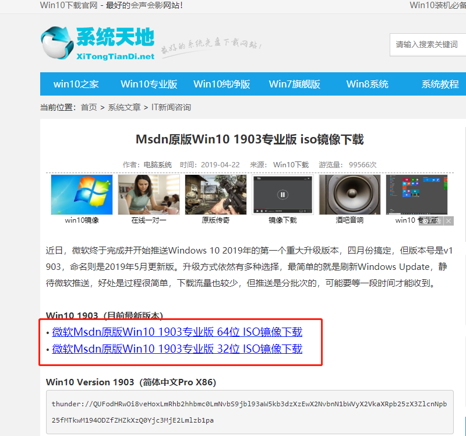Image resolution: width=466 pixels, height=436 pixels.
Task: Click the 2019-04-22 date text
Action: click(220, 165)
